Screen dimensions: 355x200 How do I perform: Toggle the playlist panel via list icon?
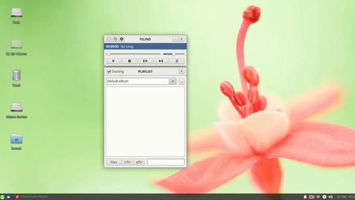point(177,61)
